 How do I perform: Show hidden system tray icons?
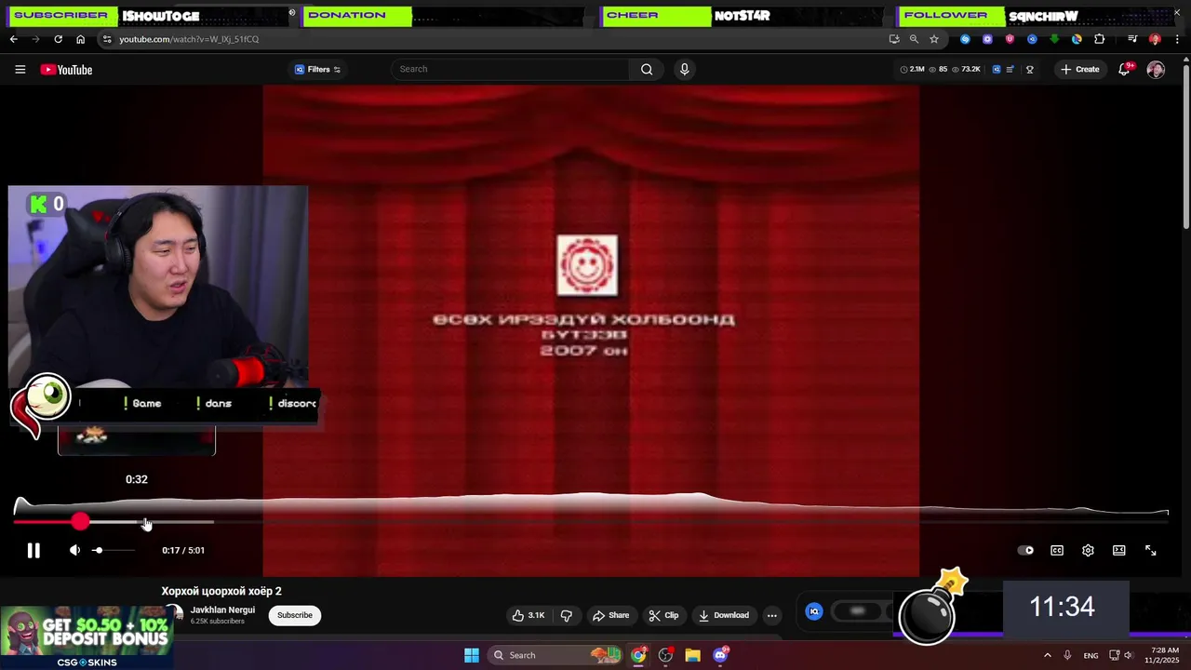pyautogui.click(x=1047, y=655)
